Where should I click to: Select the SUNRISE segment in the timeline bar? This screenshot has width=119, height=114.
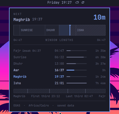[x=32, y=30]
